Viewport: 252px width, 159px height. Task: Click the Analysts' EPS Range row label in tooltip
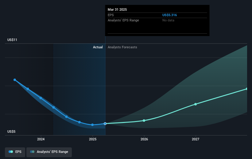click(123, 20)
